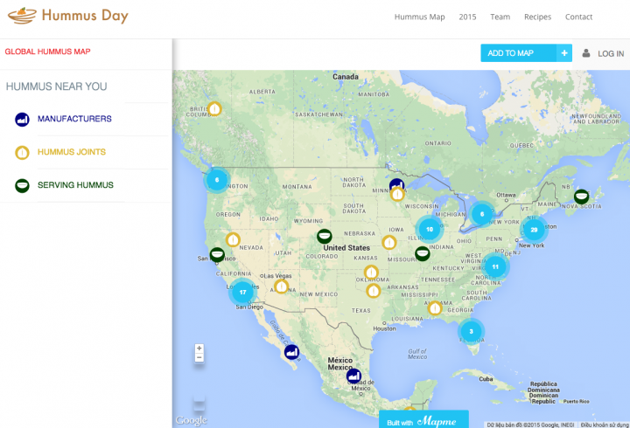Click the user icon next to Log In

(x=586, y=53)
